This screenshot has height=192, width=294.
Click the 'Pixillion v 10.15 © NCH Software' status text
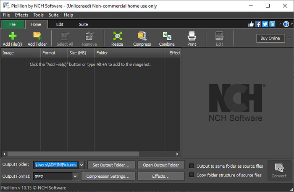point(34,188)
